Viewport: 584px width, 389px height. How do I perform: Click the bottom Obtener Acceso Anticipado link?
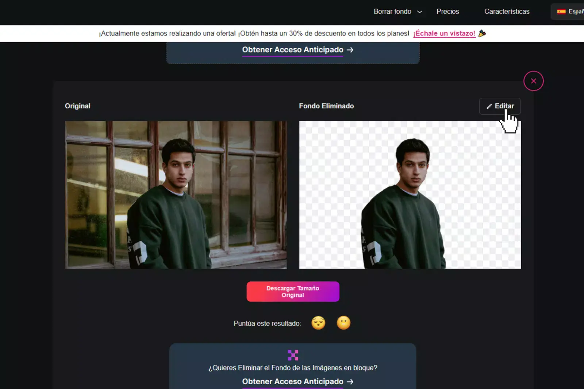(x=297, y=382)
